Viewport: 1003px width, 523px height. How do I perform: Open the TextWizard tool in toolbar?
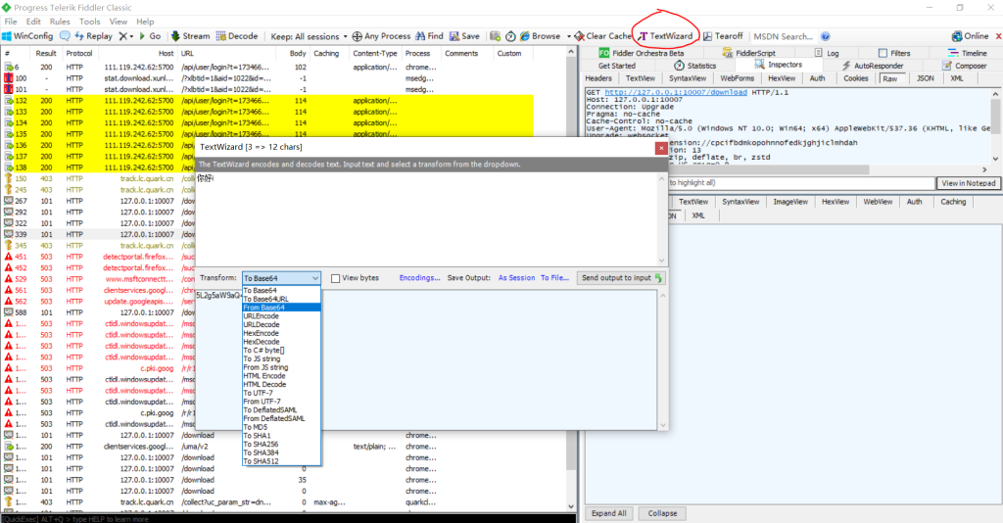click(x=666, y=36)
